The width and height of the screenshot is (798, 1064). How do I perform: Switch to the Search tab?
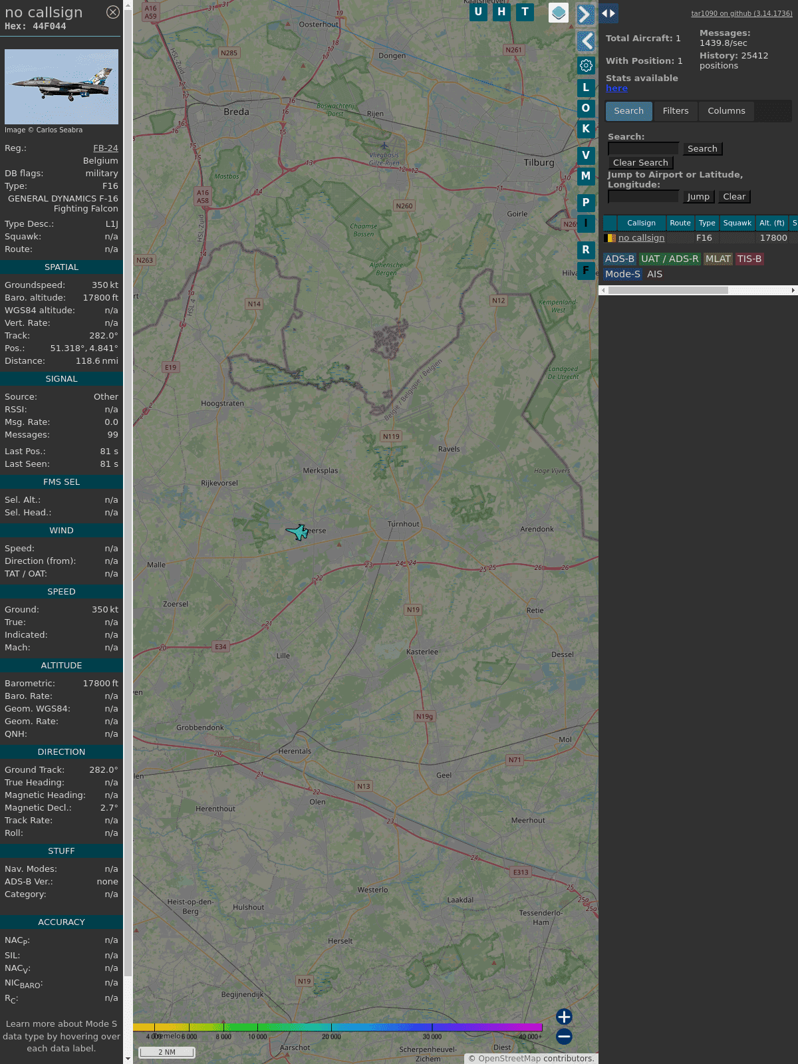[x=629, y=111]
